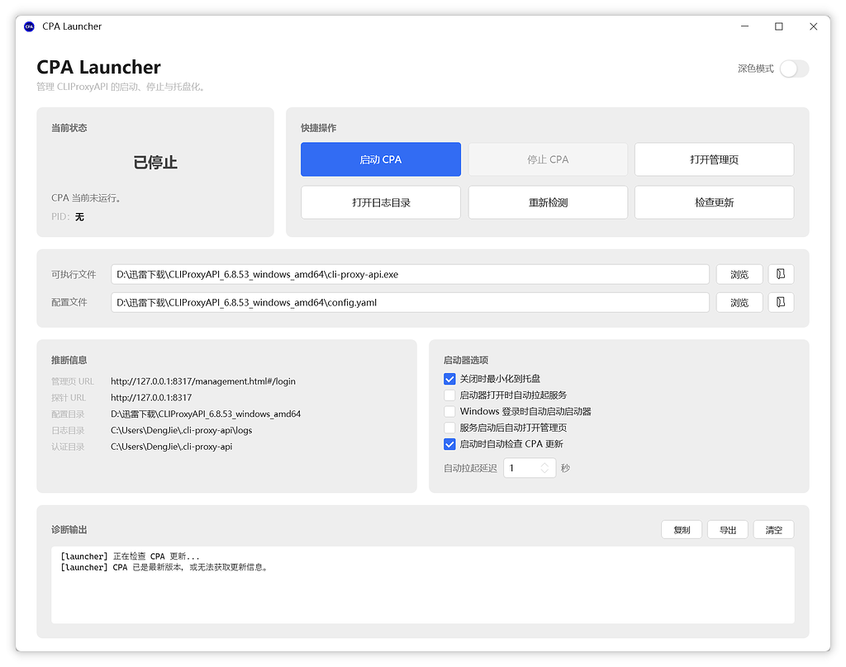Click 重新检测 to re-detect
Image resolution: width=846 pixels, height=667 pixels.
(548, 202)
